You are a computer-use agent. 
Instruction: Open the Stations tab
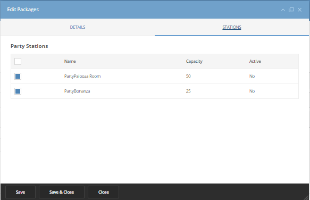coord(232,27)
